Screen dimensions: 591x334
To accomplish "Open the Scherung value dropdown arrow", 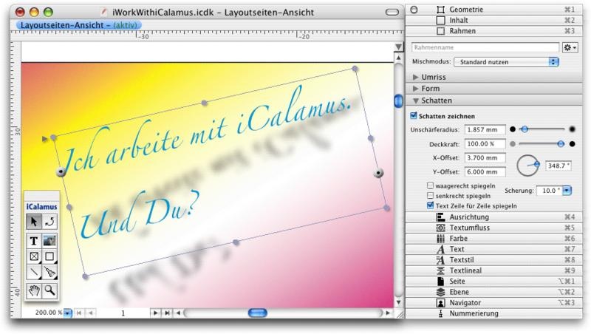I will click(x=567, y=191).
